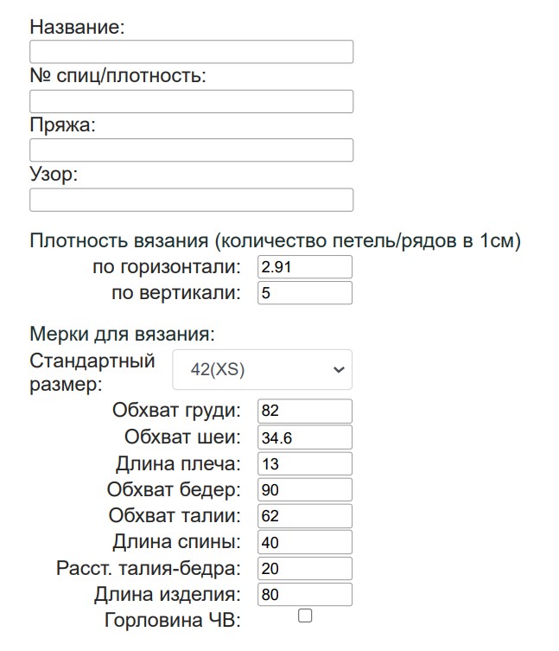Enable the Горловина ЧВ checkbox
This screenshot has height=651, width=559.
[x=305, y=616]
